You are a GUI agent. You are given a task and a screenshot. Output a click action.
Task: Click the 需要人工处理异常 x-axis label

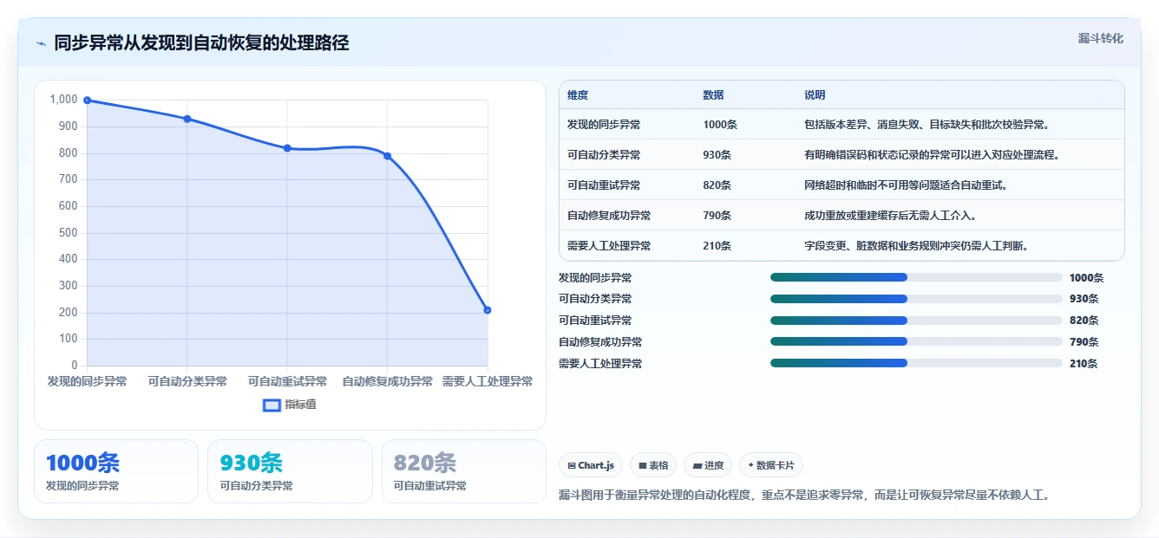click(x=488, y=381)
